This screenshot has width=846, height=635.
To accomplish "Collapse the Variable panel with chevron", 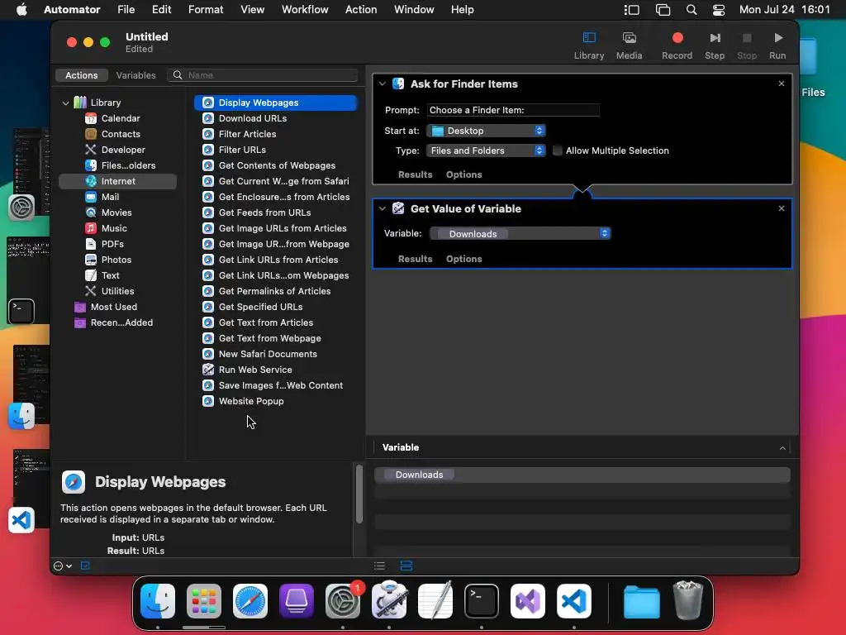I will (x=782, y=447).
